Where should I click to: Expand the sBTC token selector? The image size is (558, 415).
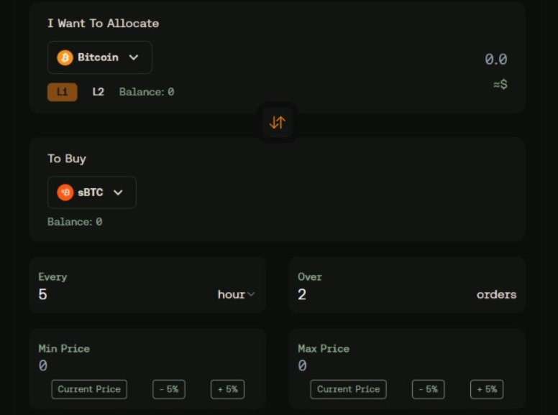pyautogui.click(x=92, y=192)
